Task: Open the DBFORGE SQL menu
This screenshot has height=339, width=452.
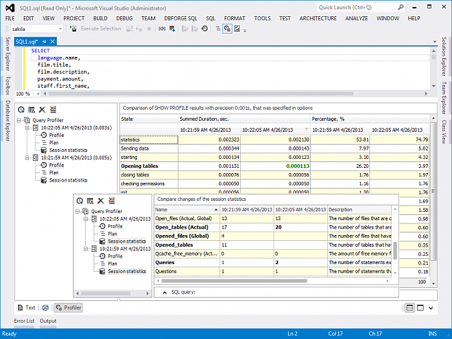Action: point(180,19)
